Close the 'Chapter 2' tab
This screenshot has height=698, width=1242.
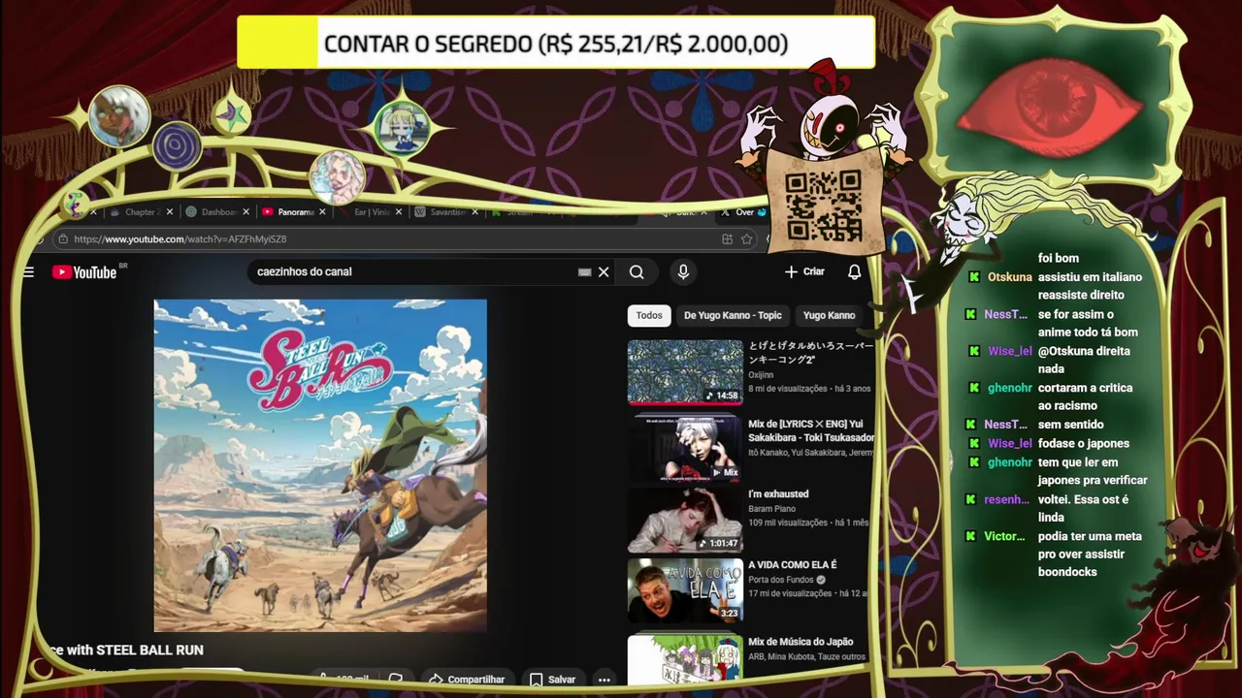click(x=172, y=212)
